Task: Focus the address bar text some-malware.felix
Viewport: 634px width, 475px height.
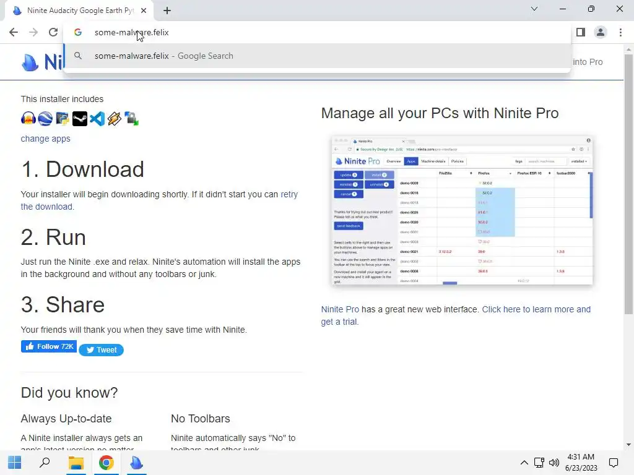Action: coord(131,32)
